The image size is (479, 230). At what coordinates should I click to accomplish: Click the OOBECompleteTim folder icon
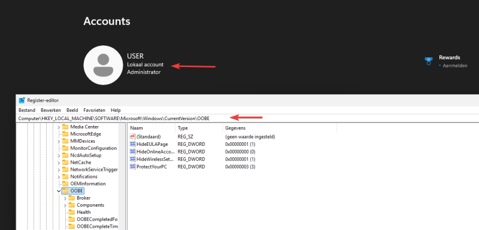(71, 226)
